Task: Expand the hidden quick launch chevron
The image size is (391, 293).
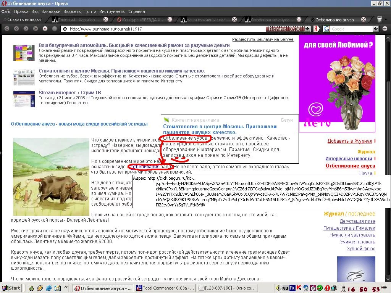Action: click(x=66, y=287)
